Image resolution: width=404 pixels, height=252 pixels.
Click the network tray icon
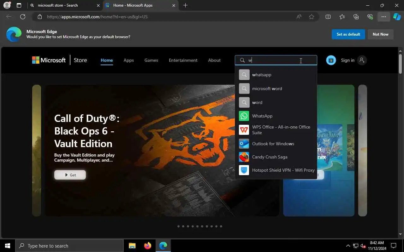click(x=356, y=246)
